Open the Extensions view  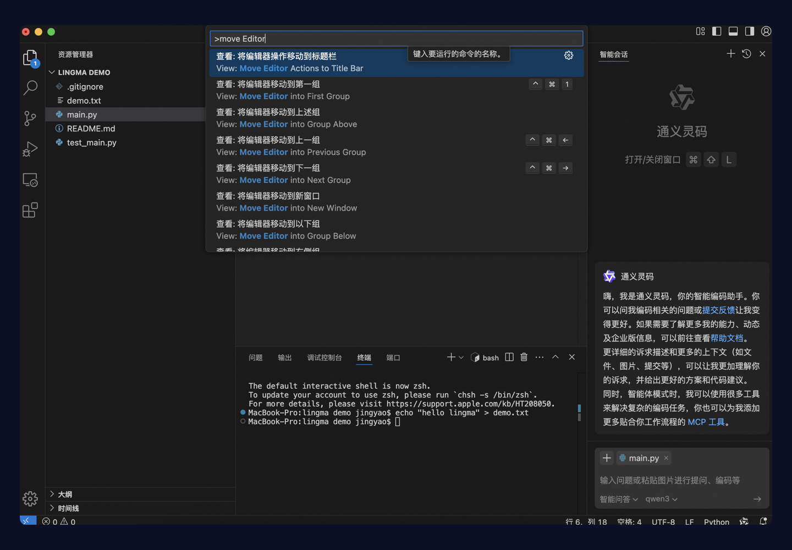click(x=30, y=210)
